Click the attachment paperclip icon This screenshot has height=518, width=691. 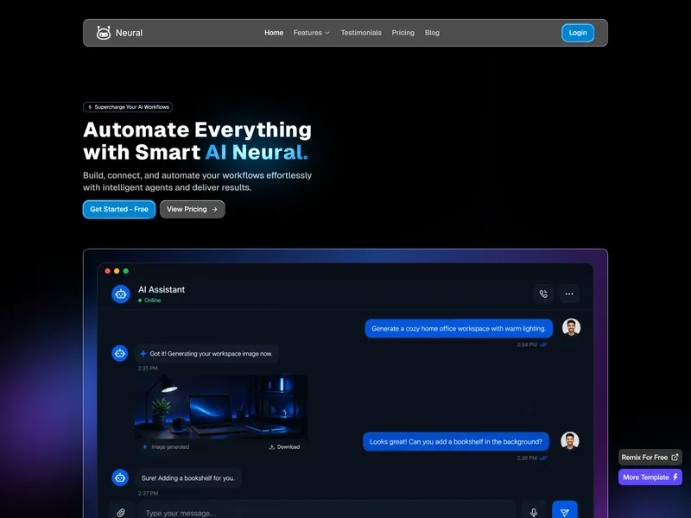pyautogui.click(x=121, y=513)
